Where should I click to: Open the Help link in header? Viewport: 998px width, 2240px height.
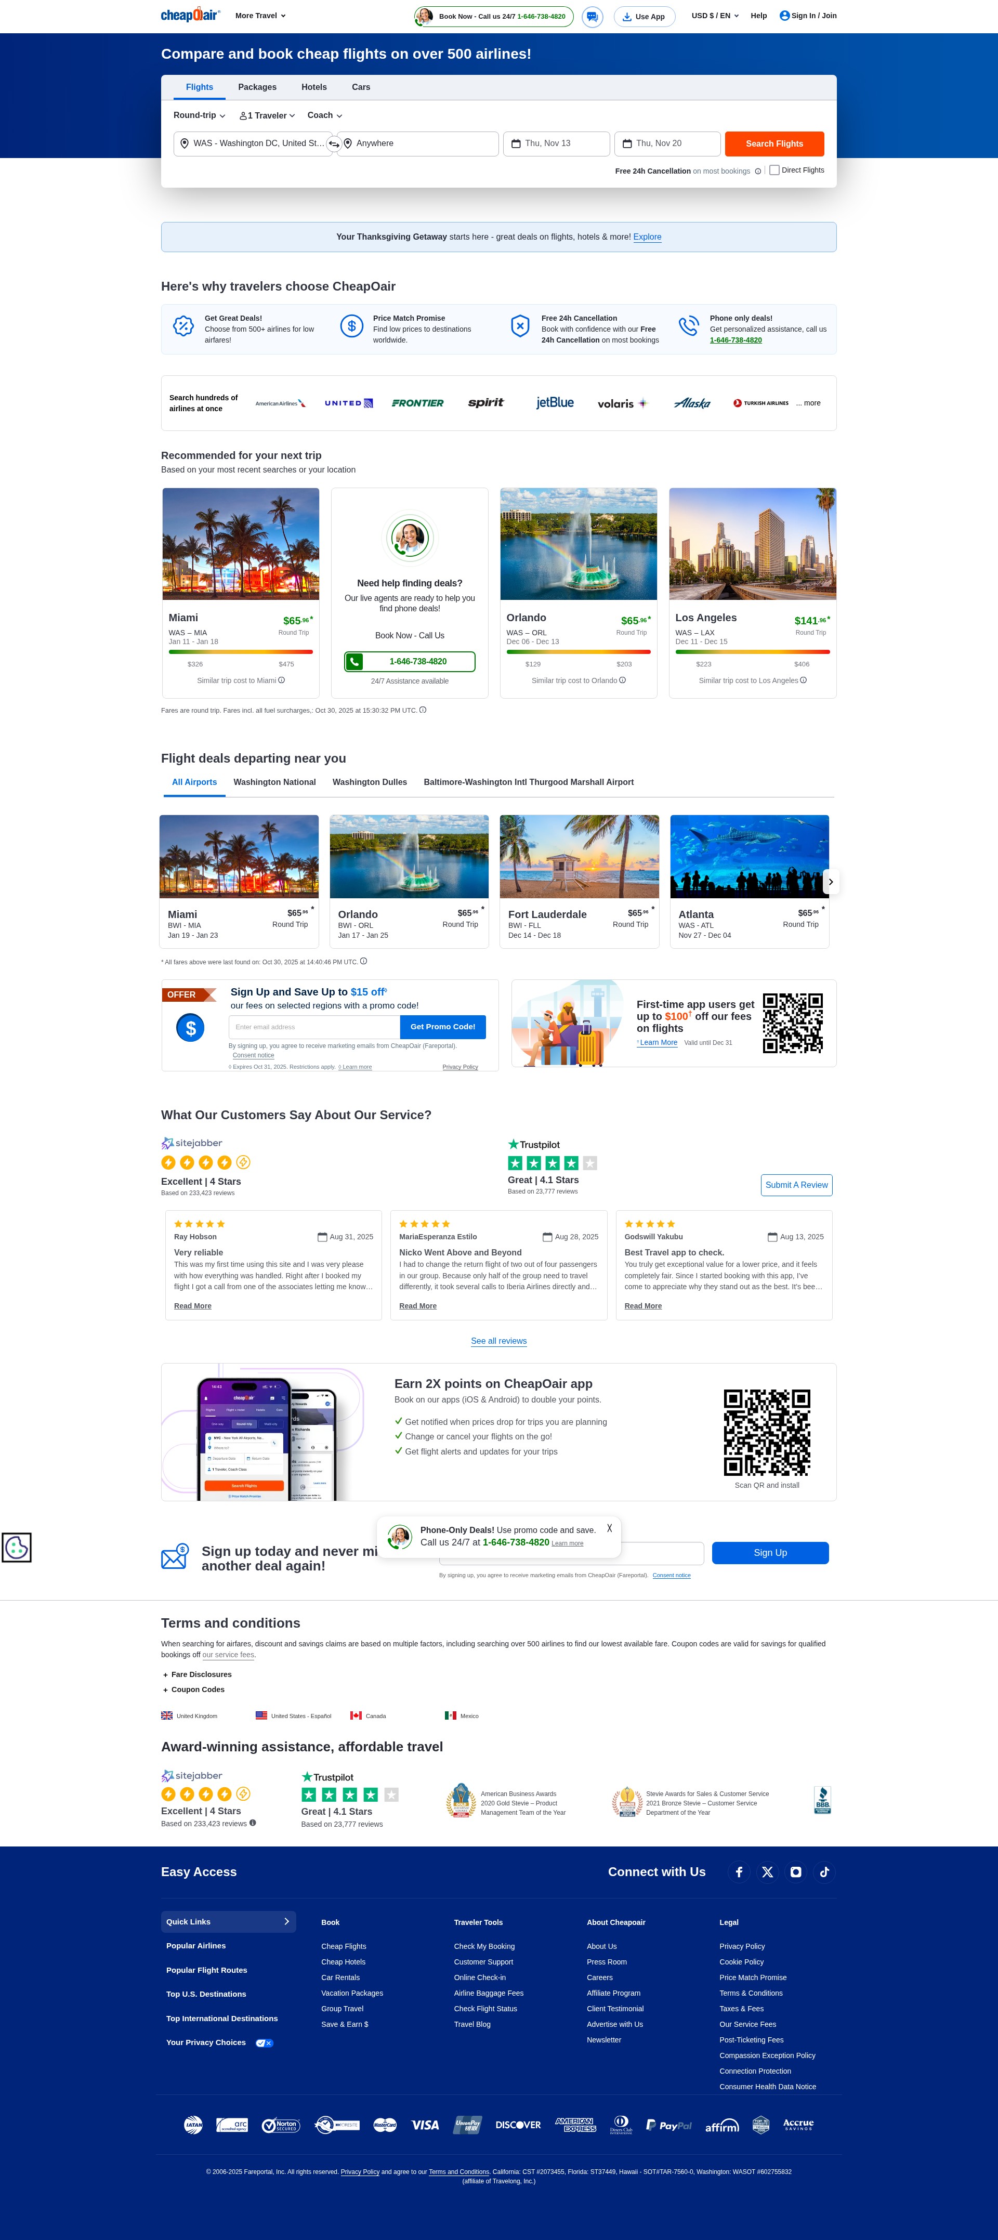(x=759, y=16)
